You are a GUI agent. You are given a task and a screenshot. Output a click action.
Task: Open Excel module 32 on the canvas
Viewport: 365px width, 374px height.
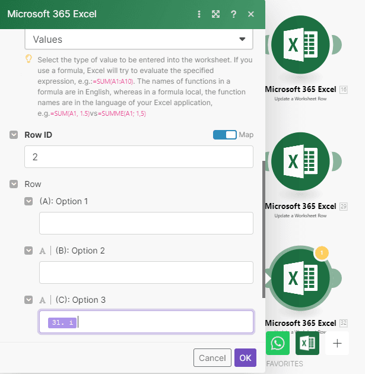(300, 278)
